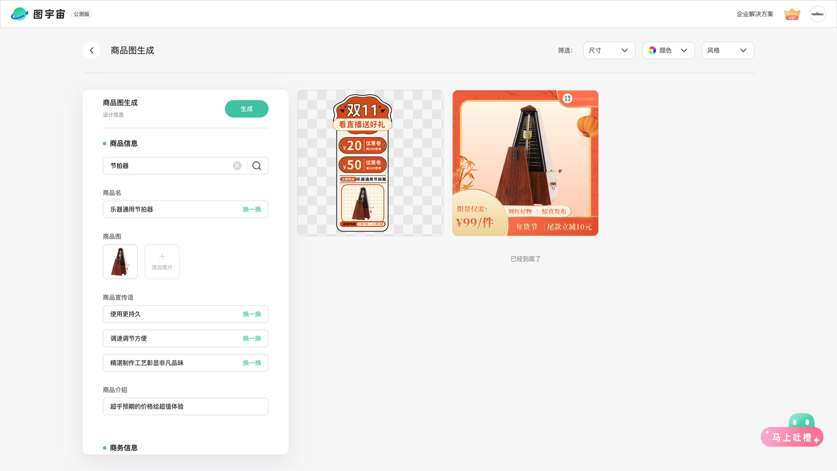837x471 pixels.
Task: Click the plus icon to add image
Action: click(x=162, y=257)
